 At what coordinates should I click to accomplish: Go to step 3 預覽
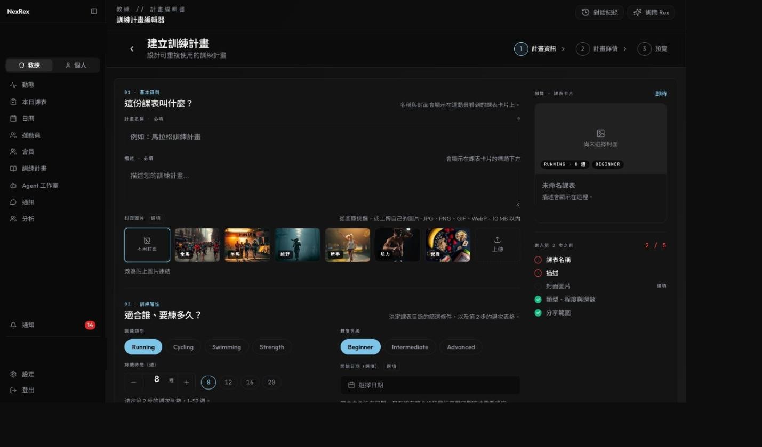tap(653, 49)
